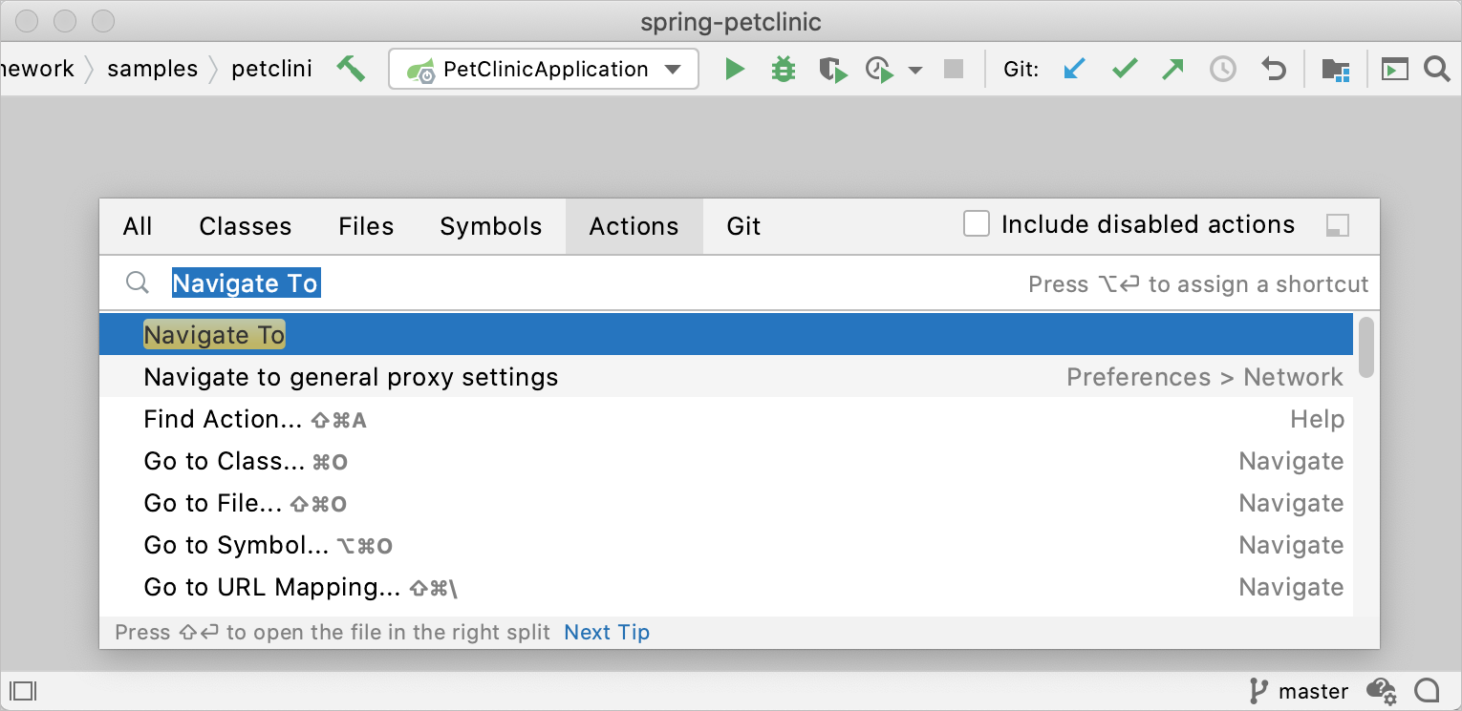Select Find Action... result
The width and height of the screenshot is (1462, 711).
[x=726, y=419]
